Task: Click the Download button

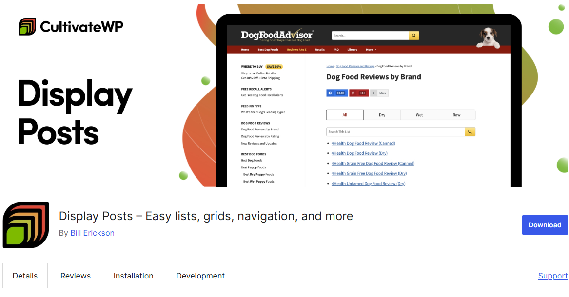Action: click(545, 225)
